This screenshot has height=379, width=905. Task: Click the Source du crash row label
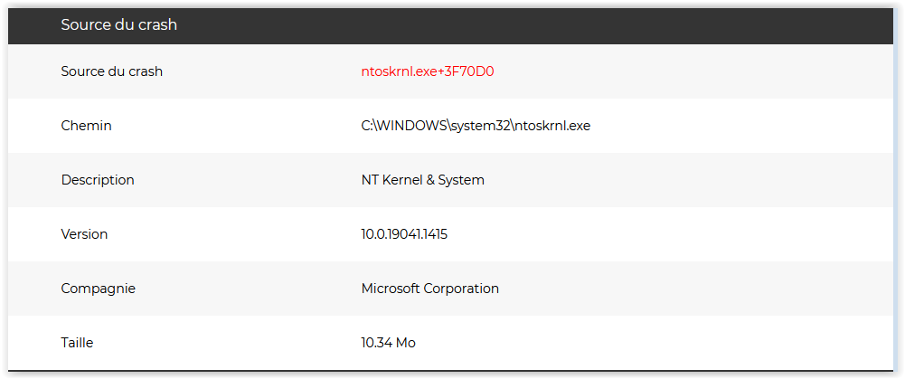[x=111, y=71]
